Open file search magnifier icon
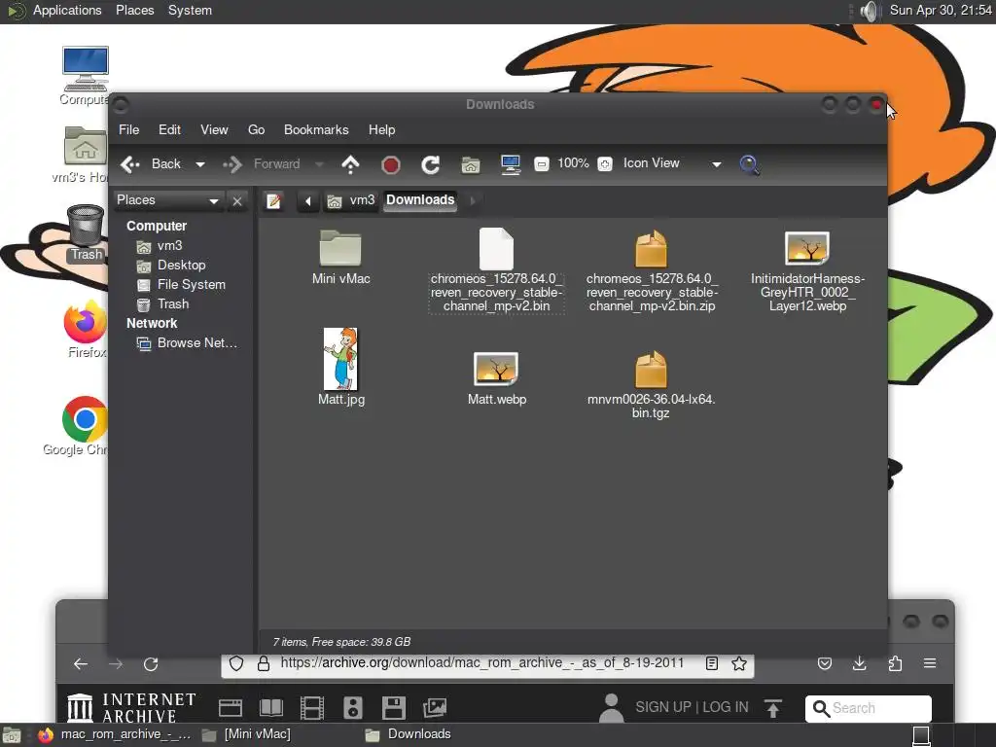This screenshot has width=996, height=747. [x=750, y=164]
